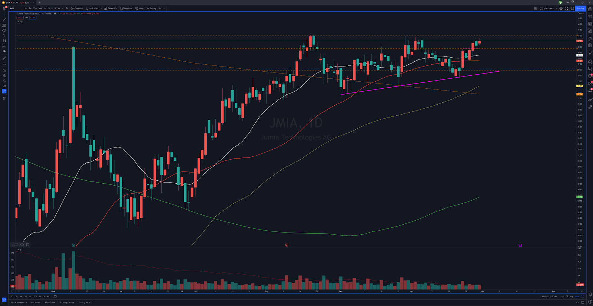Toggle magnet mode for drawings
593x306 pixels.
pyautogui.click(x=4, y=70)
